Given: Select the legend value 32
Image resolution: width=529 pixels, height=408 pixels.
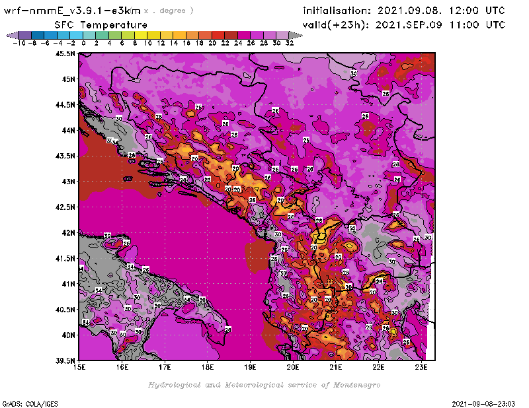Looking at the screenshot, I should 290,43.
